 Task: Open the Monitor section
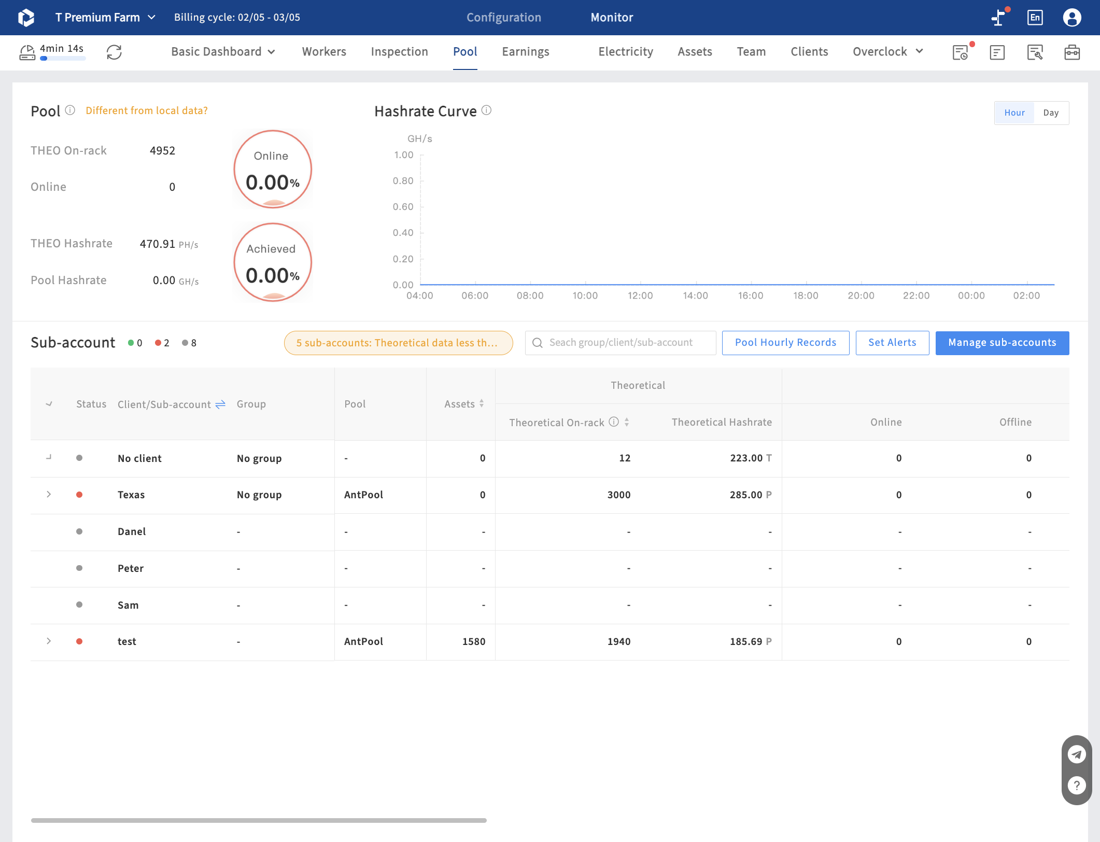click(x=612, y=17)
